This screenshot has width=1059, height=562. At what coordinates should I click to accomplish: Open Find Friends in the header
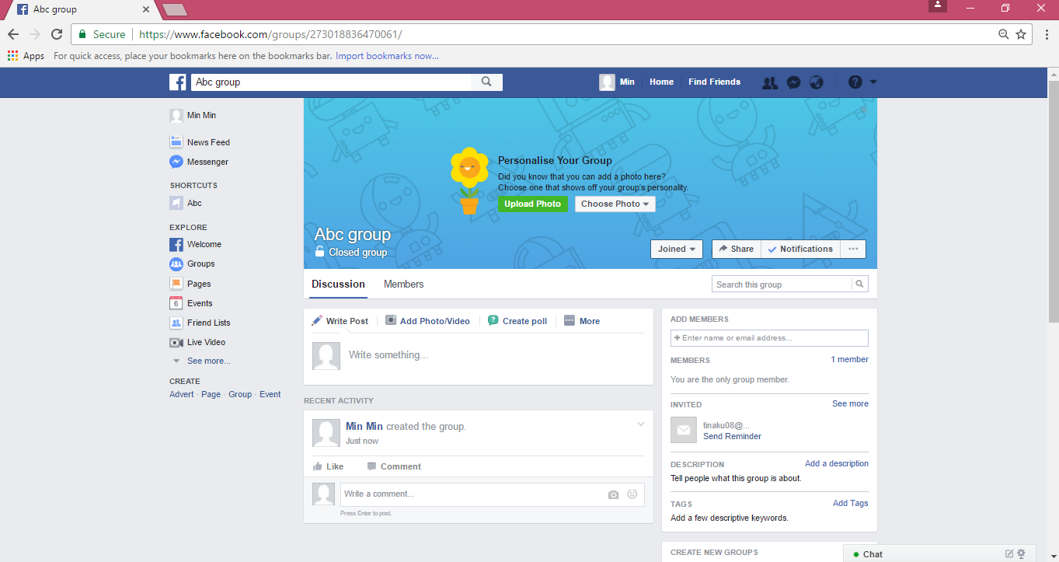(715, 82)
